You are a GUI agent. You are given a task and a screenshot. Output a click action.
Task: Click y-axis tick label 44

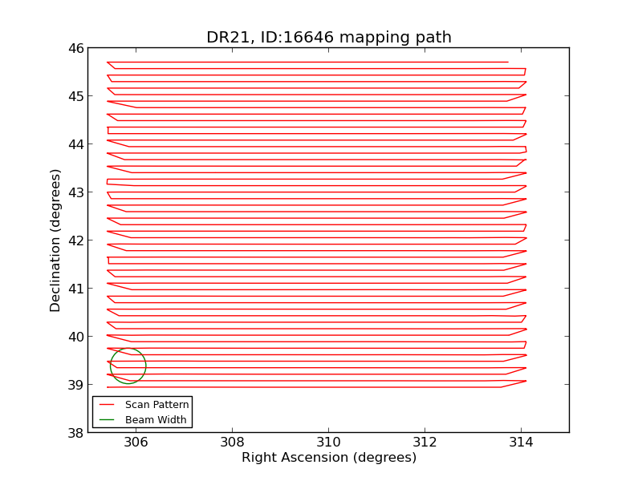tap(75, 144)
